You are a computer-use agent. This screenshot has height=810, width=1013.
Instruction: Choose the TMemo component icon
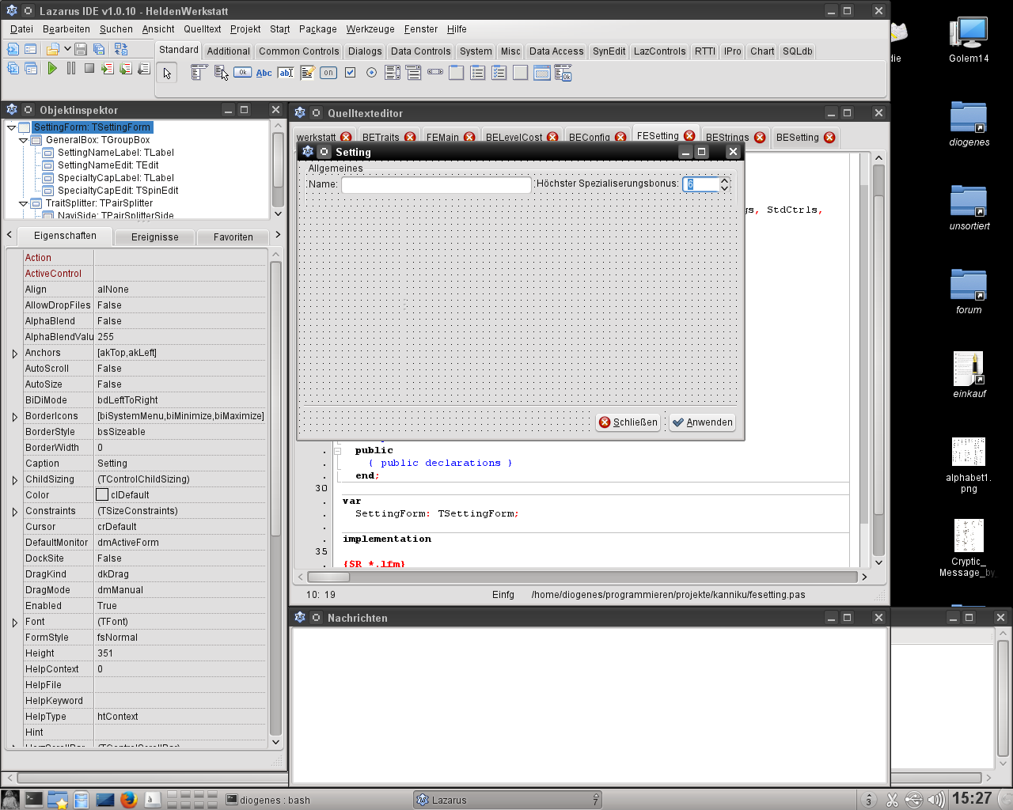(307, 73)
